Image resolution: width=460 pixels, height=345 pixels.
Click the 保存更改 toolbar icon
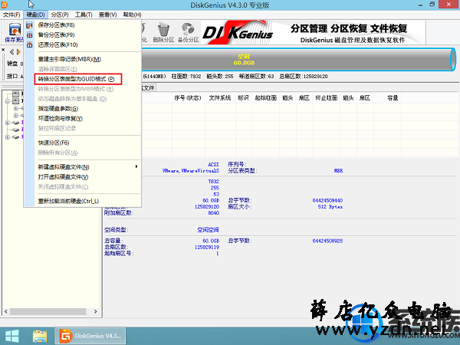click(x=14, y=32)
